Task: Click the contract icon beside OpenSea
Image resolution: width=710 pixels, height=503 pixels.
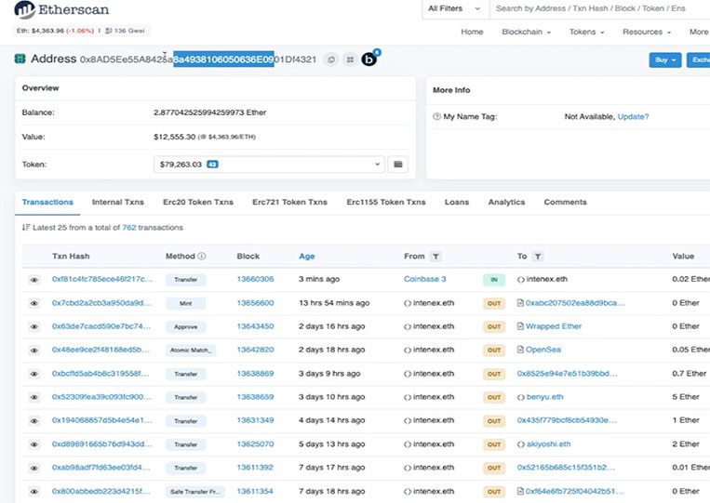Action: click(520, 350)
